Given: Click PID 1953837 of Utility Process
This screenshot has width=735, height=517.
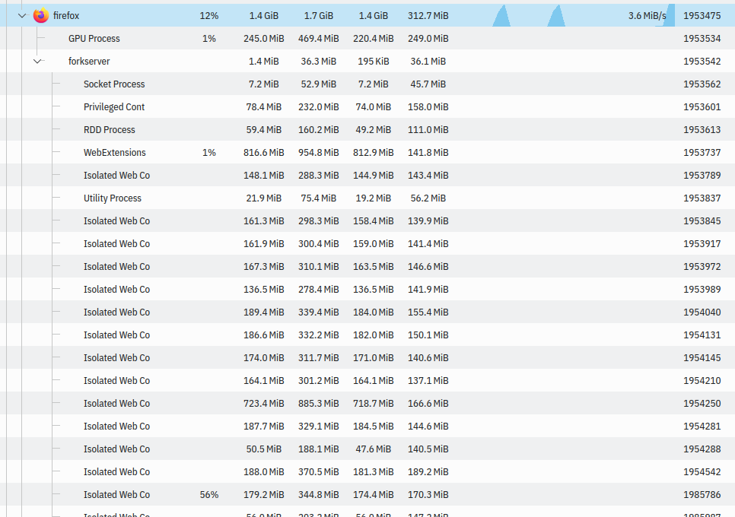Looking at the screenshot, I should (702, 198).
